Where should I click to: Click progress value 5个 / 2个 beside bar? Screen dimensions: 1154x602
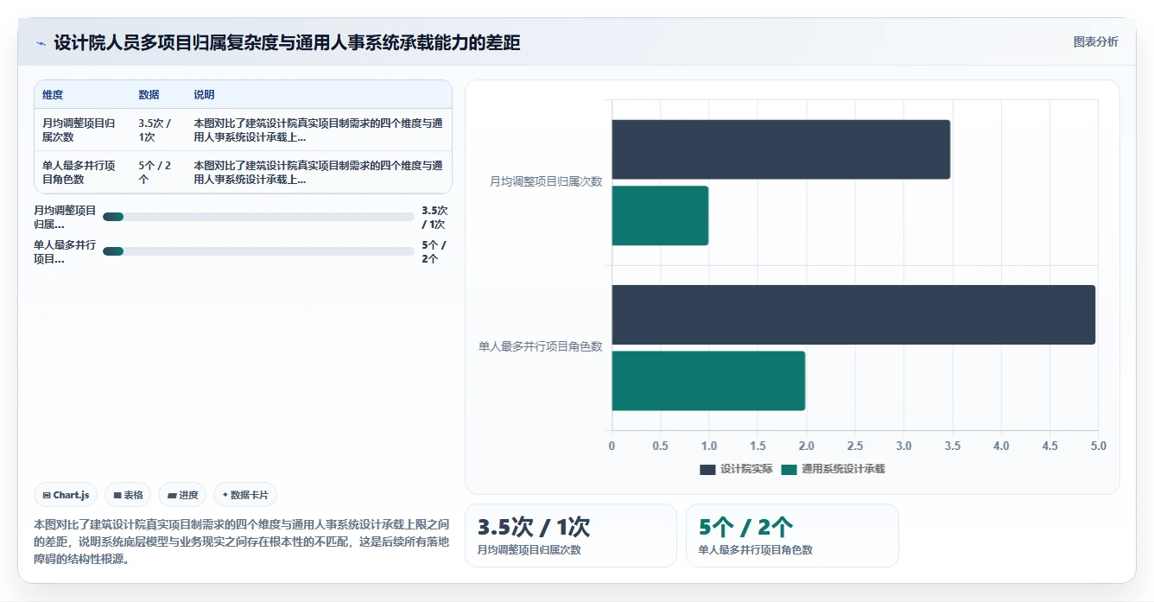(434, 251)
